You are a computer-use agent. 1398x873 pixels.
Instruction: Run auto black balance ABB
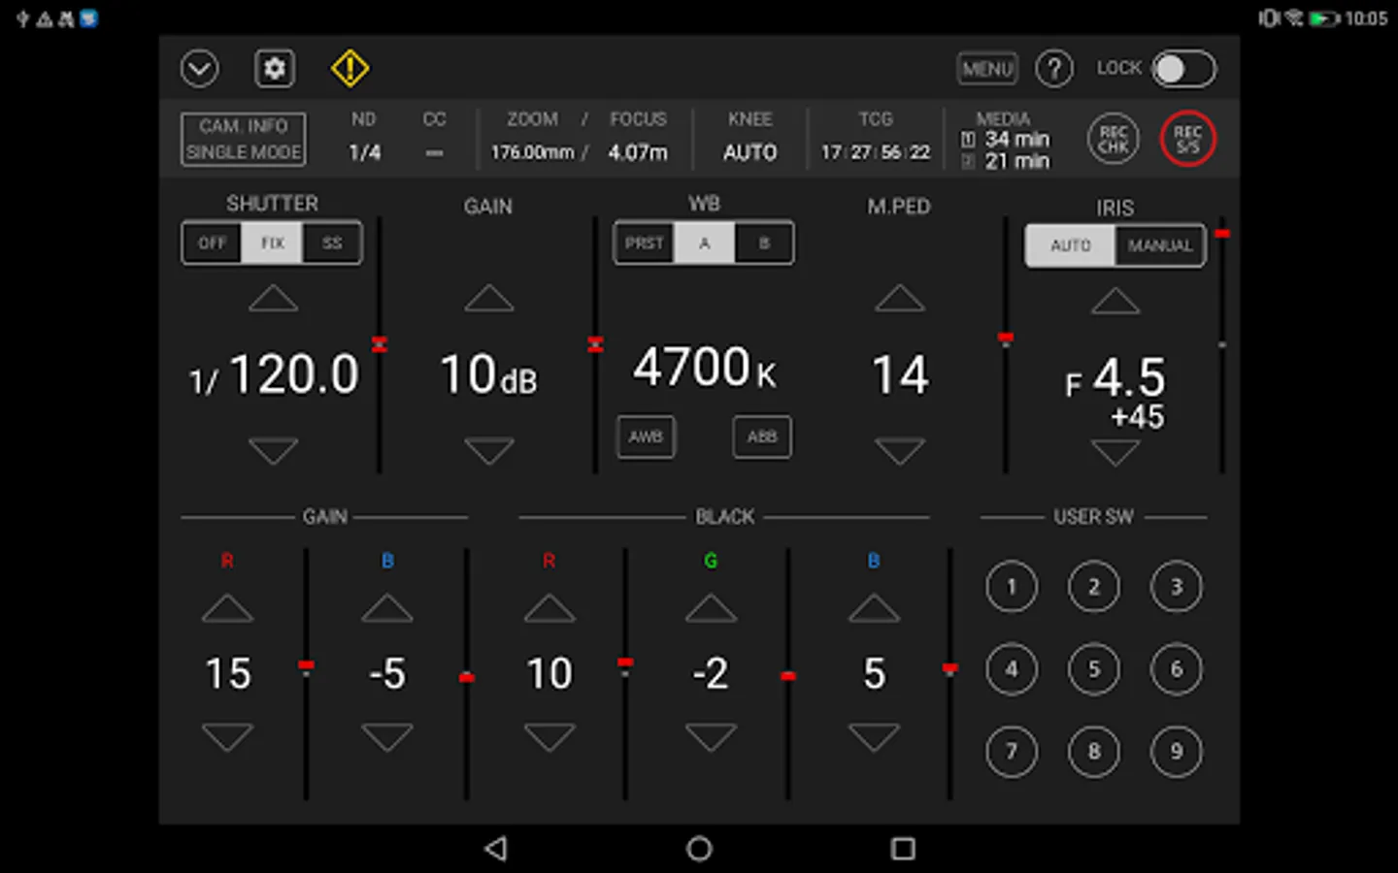(x=762, y=436)
